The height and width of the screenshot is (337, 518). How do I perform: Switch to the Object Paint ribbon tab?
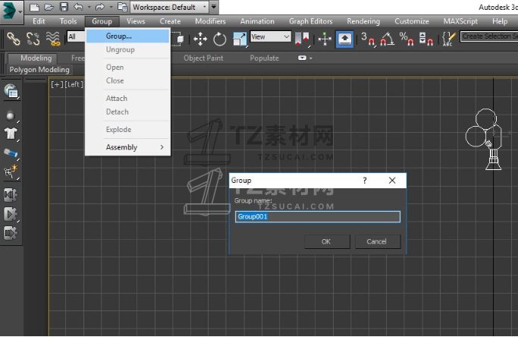tap(203, 58)
